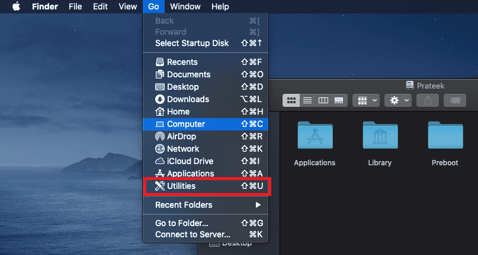This screenshot has width=478, height=255.
Task: Switch Finder window to list view
Action: tap(307, 100)
